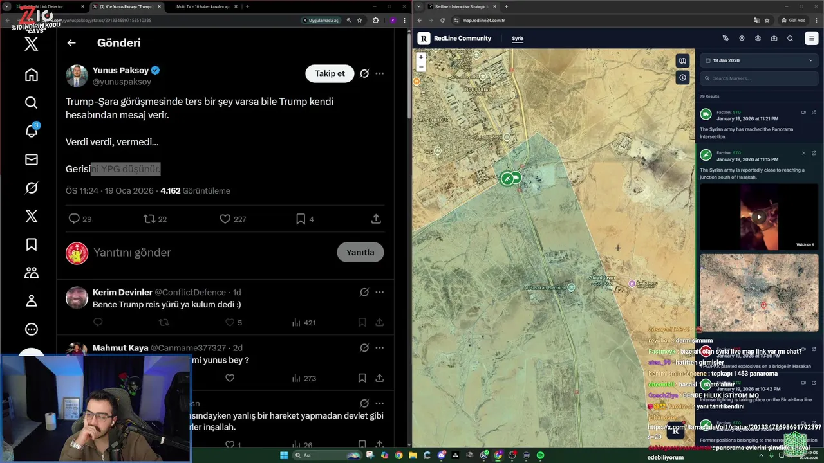
Task: Switch to X'te Yunus Paksoy browser tab
Action: point(126,6)
